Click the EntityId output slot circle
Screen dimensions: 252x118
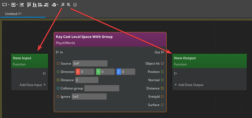point(162,97)
